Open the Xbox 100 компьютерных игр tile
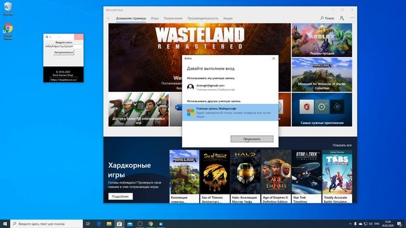Image resolution: width=406 pixels, height=228 pixels. [x=138, y=110]
